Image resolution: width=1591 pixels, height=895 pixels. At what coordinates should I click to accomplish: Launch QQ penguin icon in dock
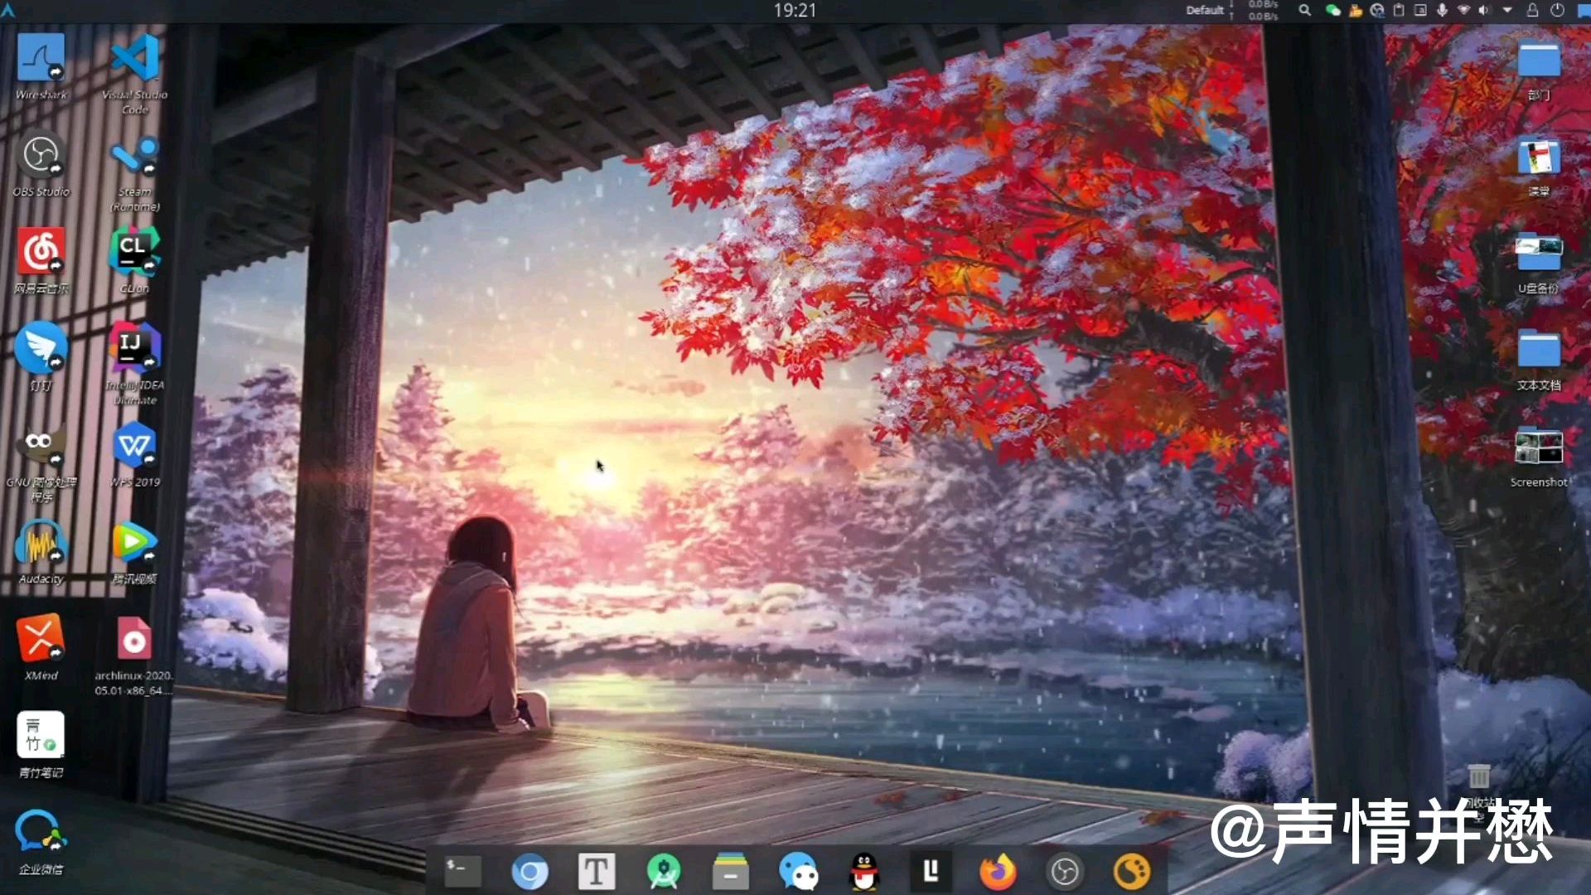[x=864, y=872]
